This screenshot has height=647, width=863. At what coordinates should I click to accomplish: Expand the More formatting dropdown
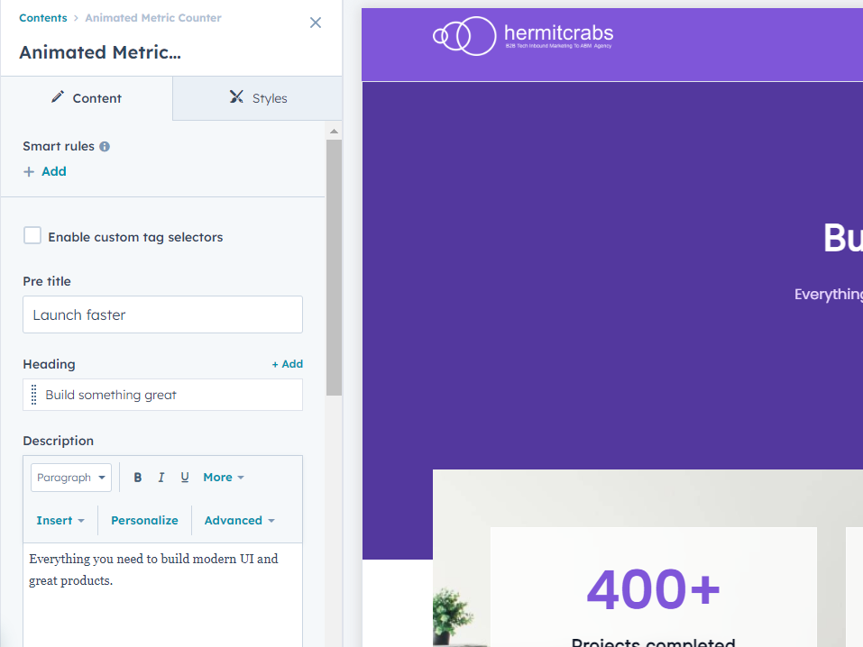[x=223, y=478]
